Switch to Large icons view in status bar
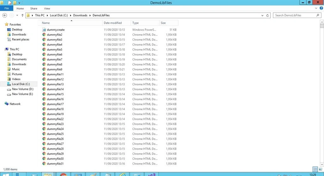Image resolution: width=324 pixels, height=176 pixels. pos(320,169)
